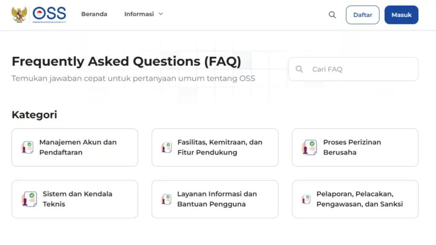This screenshot has height=245, width=436.
Task: Click the Frequently Asked Questions (FAQ) heading
Action: click(x=126, y=61)
